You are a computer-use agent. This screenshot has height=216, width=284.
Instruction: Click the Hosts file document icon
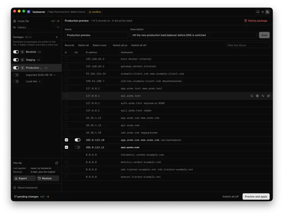pos(15,21)
